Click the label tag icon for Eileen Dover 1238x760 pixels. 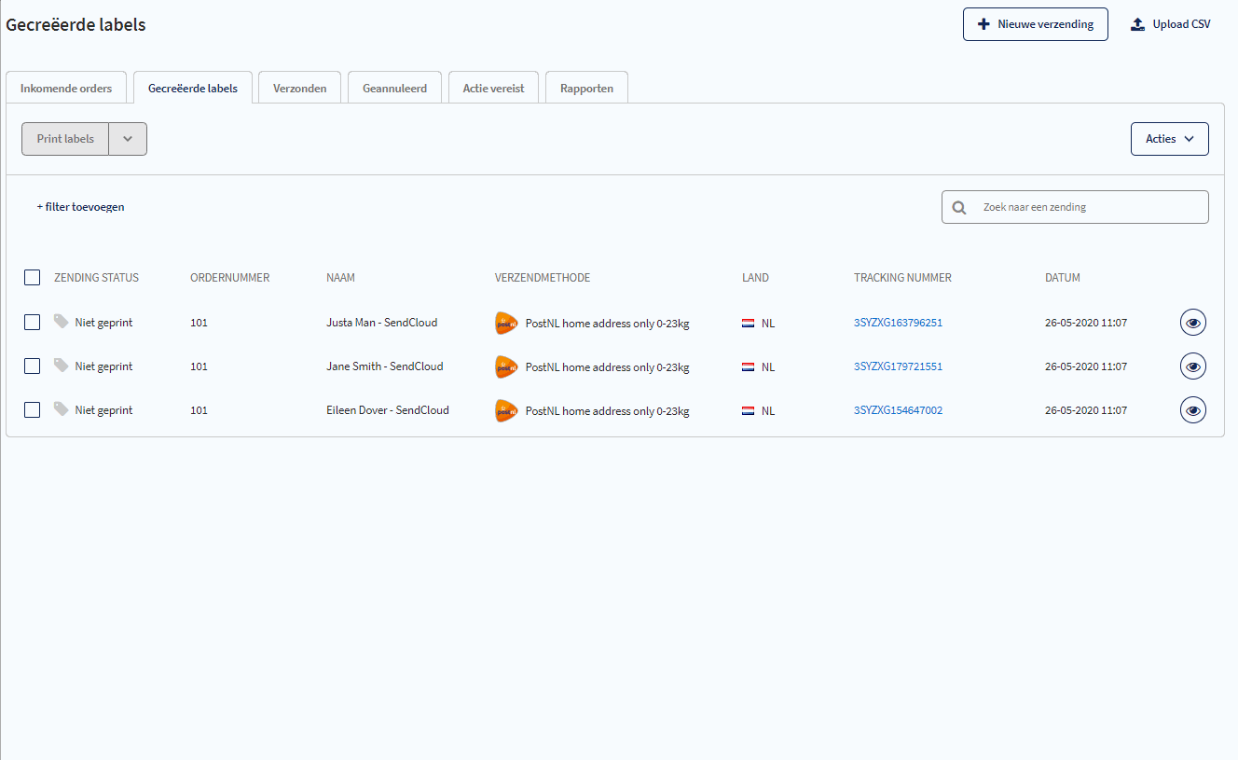click(61, 409)
